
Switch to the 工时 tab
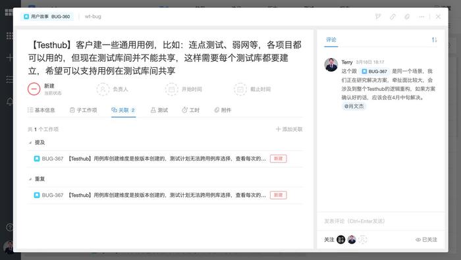point(190,110)
